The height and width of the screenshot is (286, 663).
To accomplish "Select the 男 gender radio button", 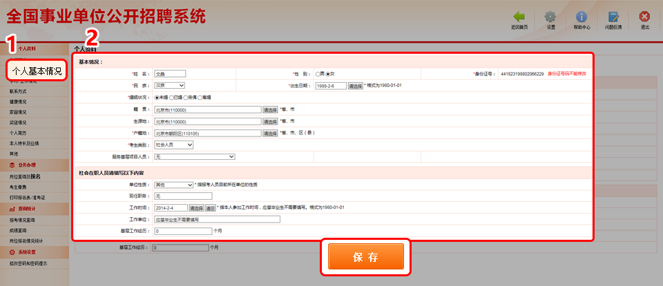I will [x=317, y=74].
